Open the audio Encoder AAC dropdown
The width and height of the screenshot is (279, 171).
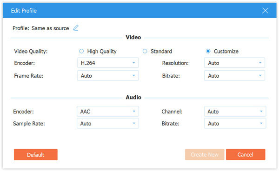[x=108, y=112]
